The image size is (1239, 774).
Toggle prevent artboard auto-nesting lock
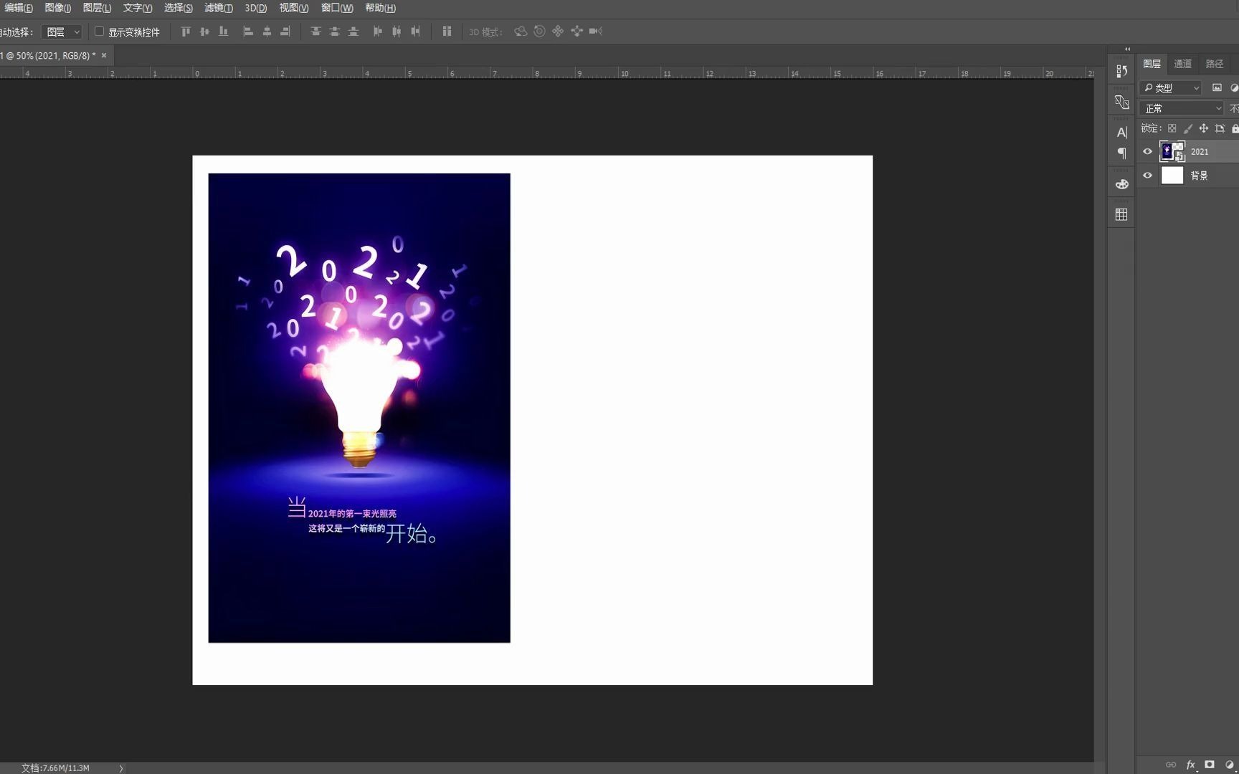pos(1220,128)
